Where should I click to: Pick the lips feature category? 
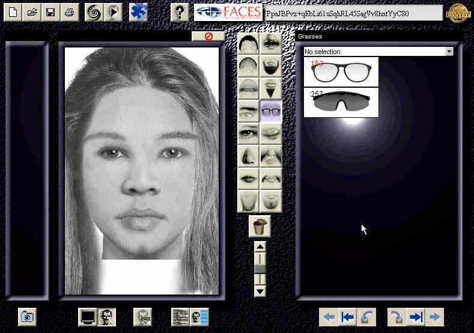pos(249,178)
